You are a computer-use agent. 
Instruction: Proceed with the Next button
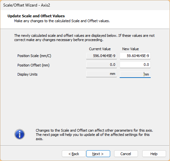pos(98,154)
